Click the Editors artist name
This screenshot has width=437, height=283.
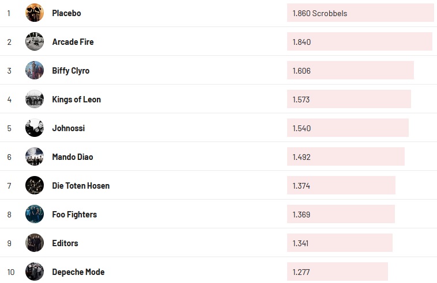tap(65, 243)
